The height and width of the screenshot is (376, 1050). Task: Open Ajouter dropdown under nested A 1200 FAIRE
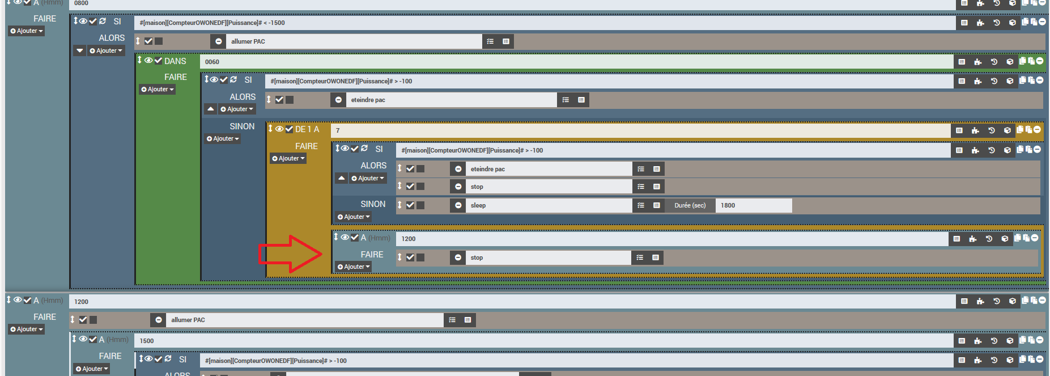354,267
